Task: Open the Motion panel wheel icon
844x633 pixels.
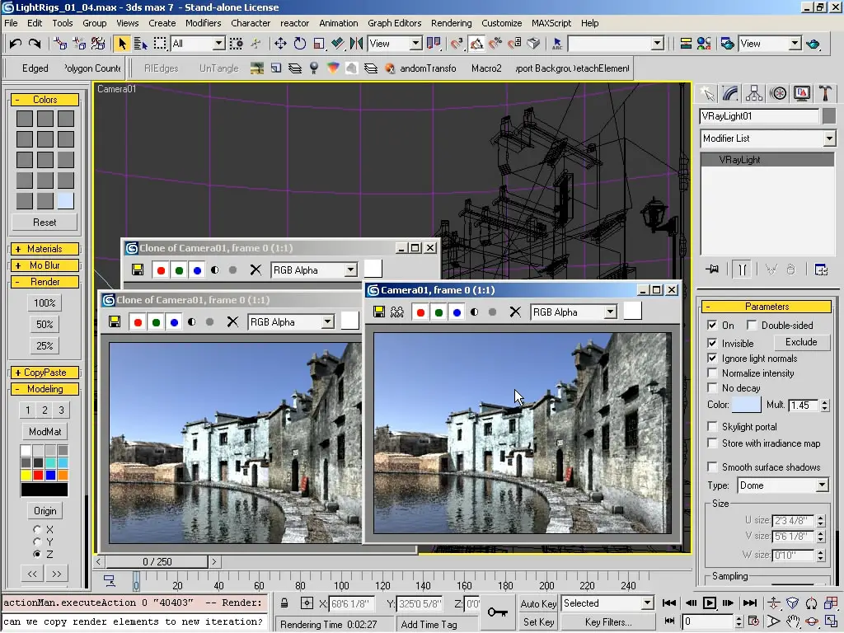Action: pos(777,94)
